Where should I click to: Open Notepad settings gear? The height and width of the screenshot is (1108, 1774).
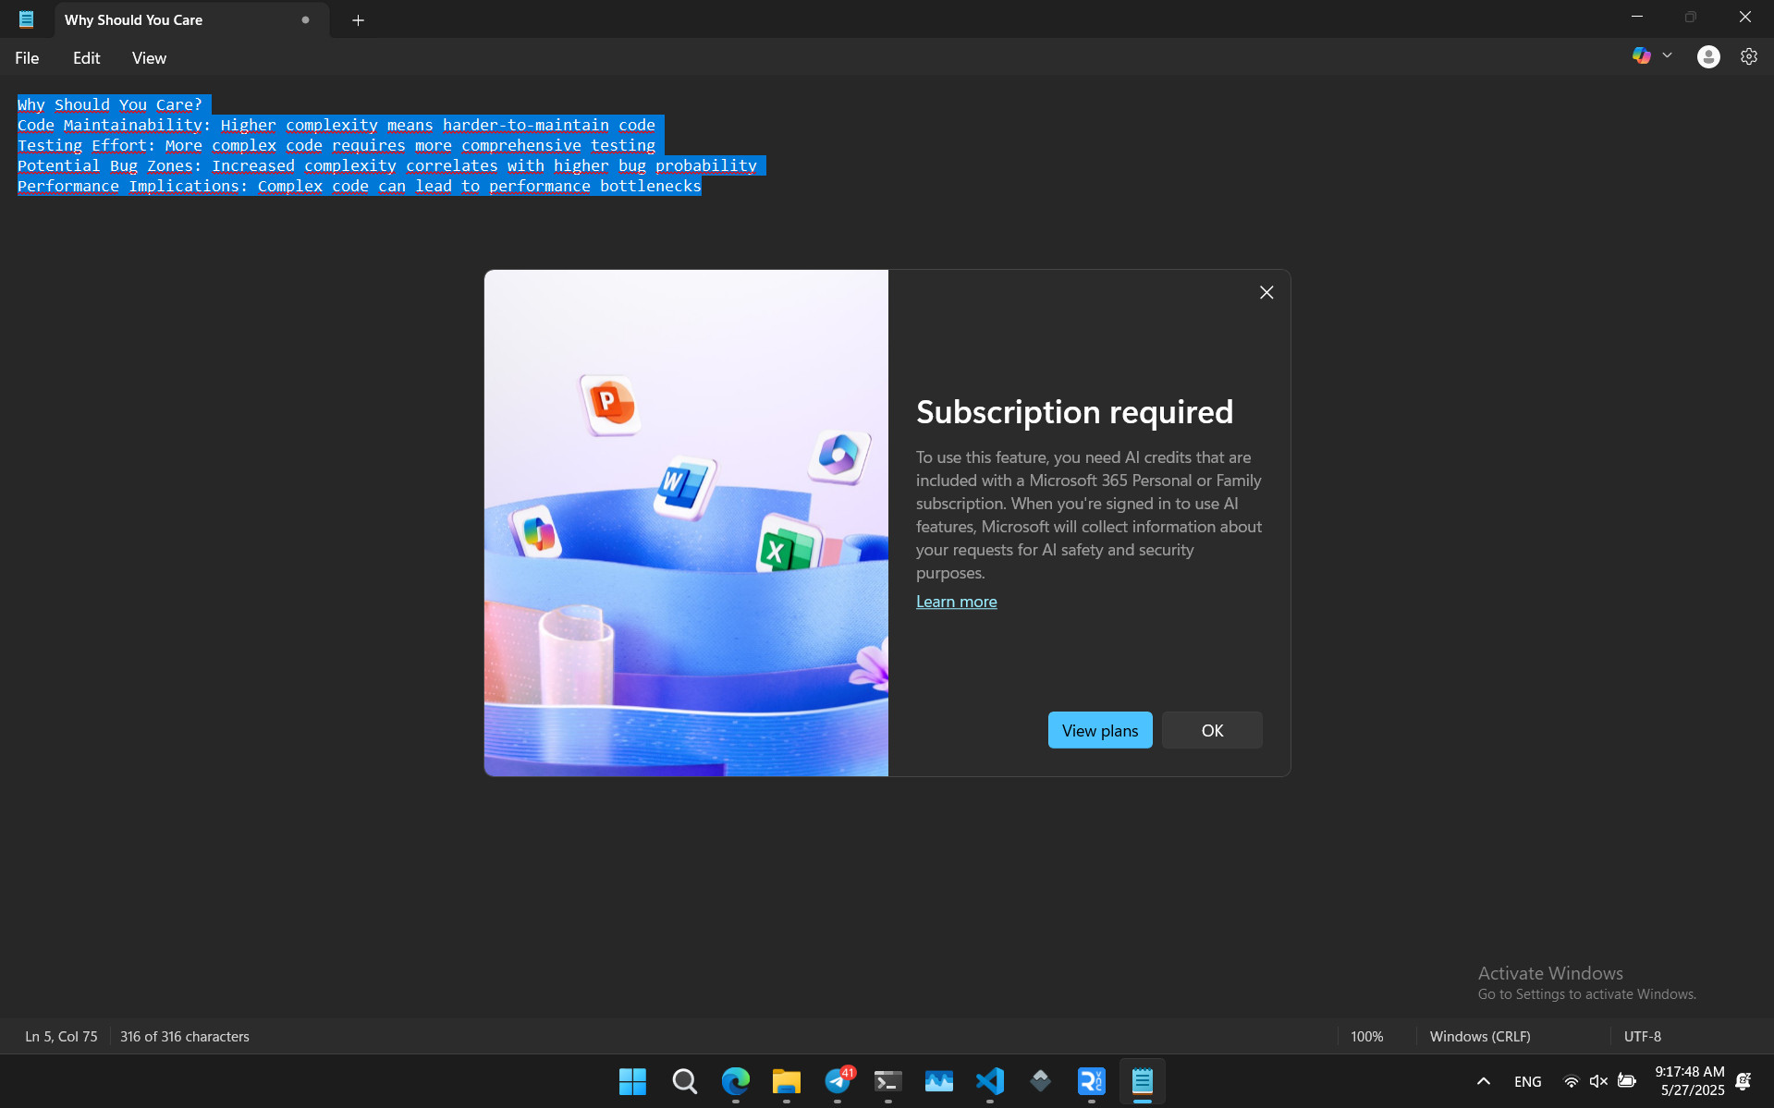1748,57
